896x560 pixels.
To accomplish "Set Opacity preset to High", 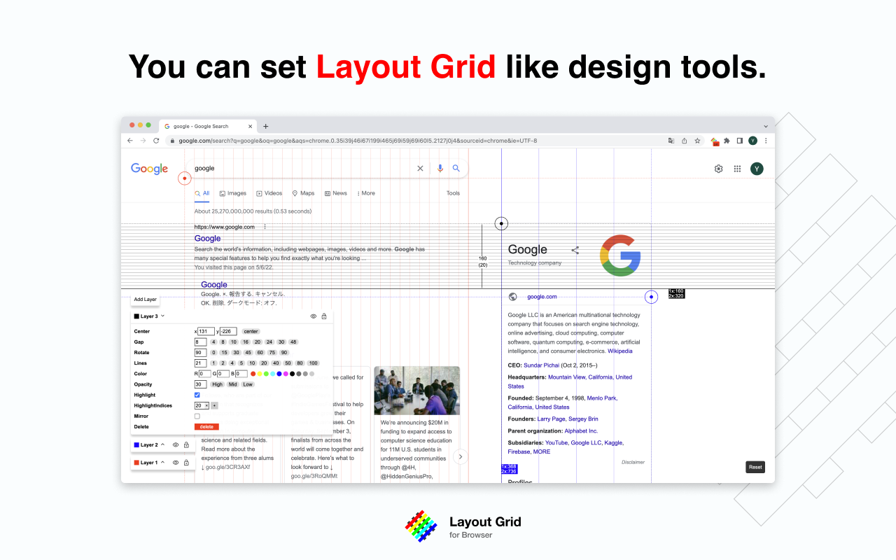I will [218, 384].
